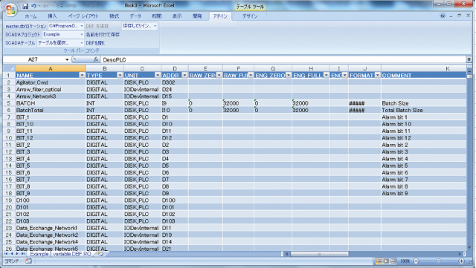476x268 pixels.
Task: Click the Undo arrow icon
Action: pos(33,6)
